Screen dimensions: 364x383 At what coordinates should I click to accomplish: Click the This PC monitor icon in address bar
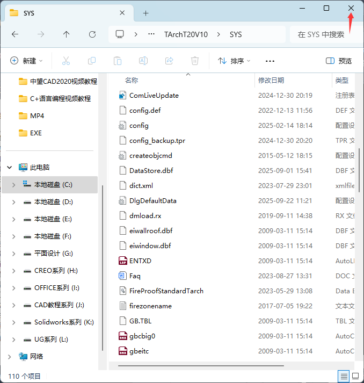pyautogui.click(x=120, y=34)
